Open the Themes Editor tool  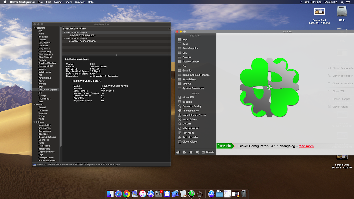(x=190, y=111)
